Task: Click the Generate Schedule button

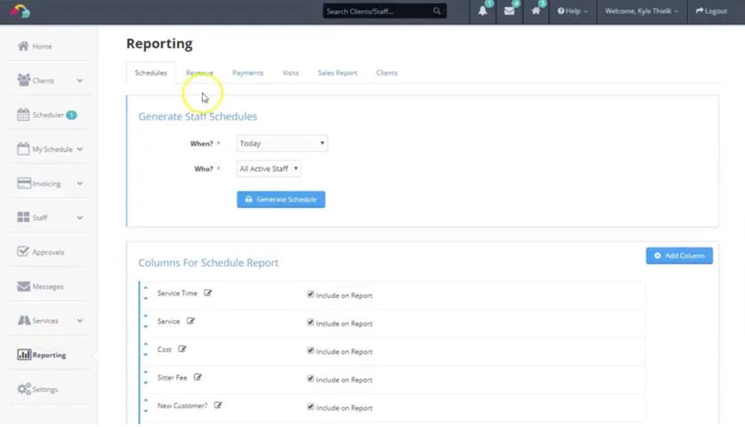Action: (281, 199)
